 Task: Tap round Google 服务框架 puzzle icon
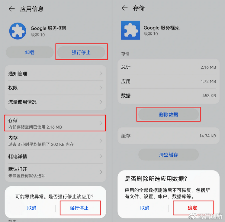tap(18, 31)
